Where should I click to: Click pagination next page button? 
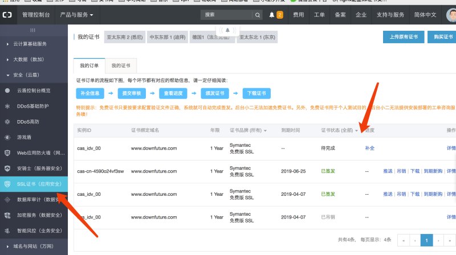click(x=438, y=240)
